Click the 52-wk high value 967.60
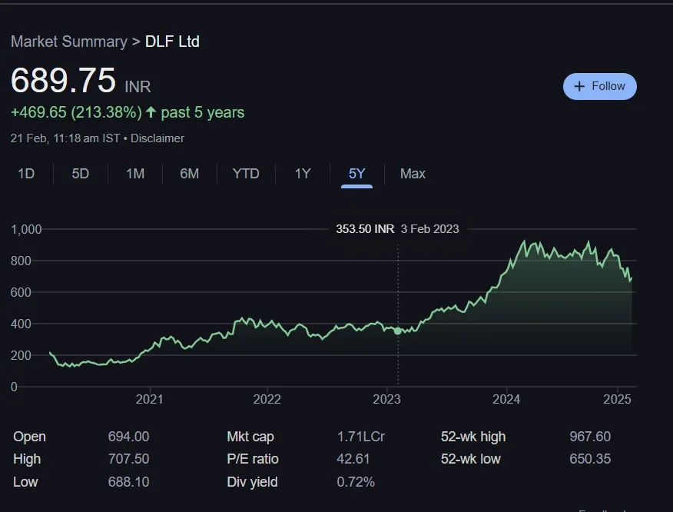The image size is (673, 512). (590, 437)
